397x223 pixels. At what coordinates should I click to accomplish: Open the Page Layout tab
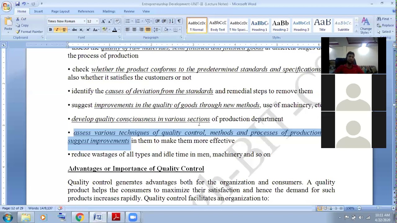60,11
